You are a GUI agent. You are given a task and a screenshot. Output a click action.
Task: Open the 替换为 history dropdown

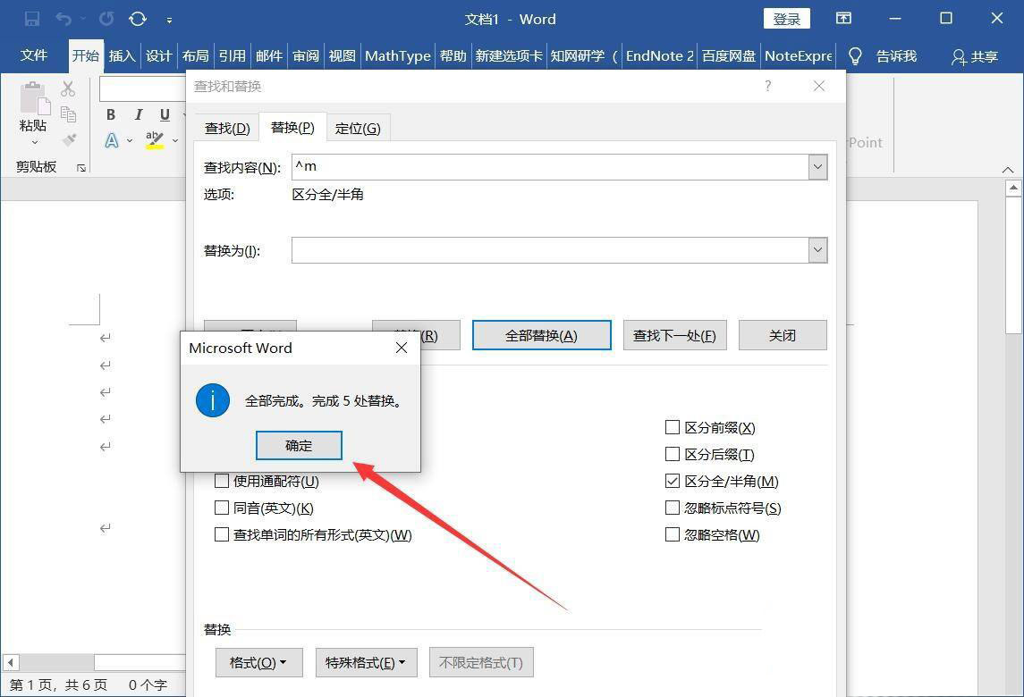[817, 250]
